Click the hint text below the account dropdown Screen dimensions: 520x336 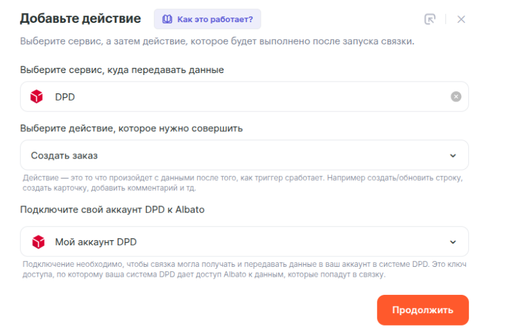242,269
